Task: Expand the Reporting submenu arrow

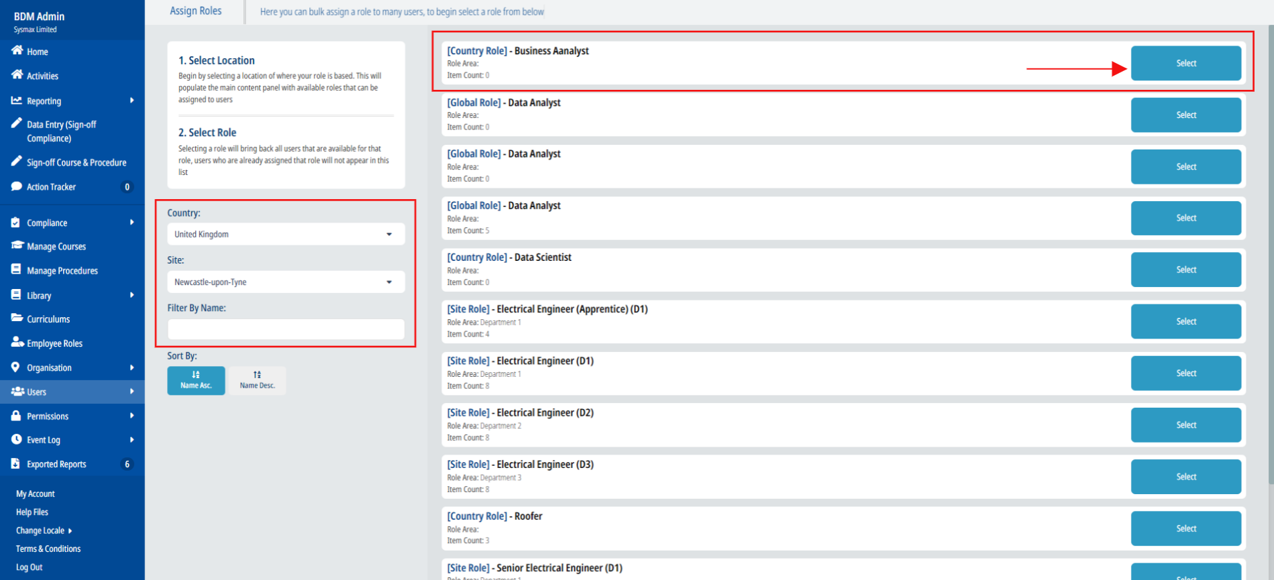Action: tap(131, 101)
